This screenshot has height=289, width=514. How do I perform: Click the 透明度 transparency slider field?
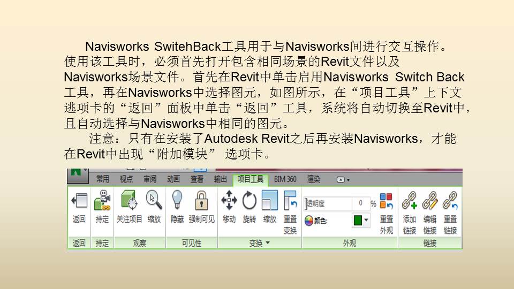pos(328,203)
